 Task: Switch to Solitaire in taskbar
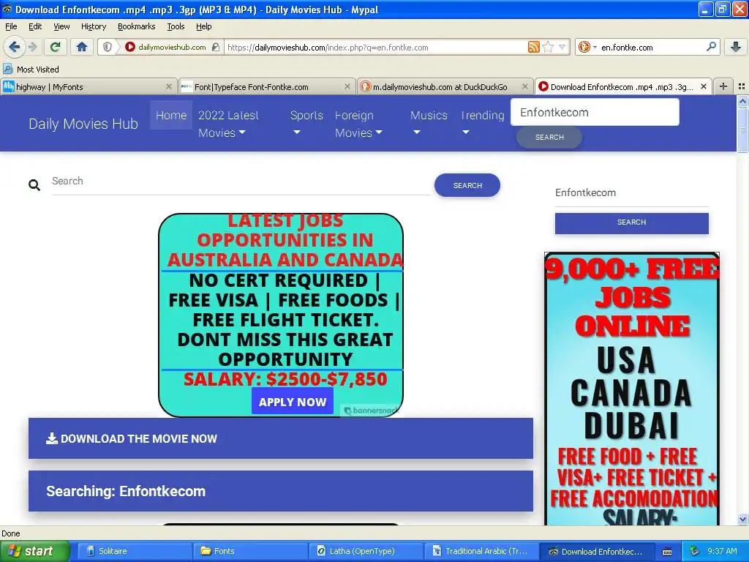pyautogui.click(x=134, y=552)
